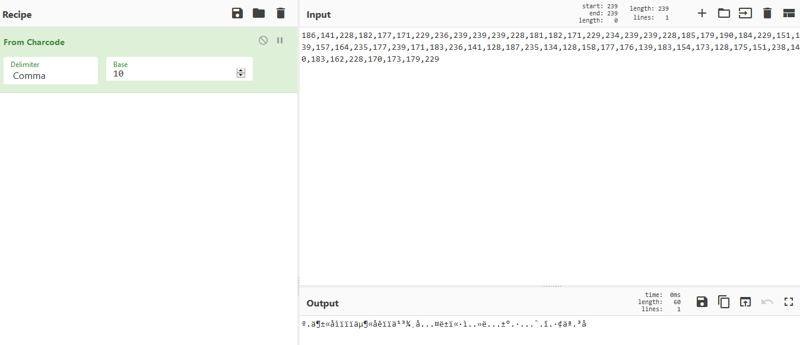
Task: Save output to file
Action: (702, 302)
